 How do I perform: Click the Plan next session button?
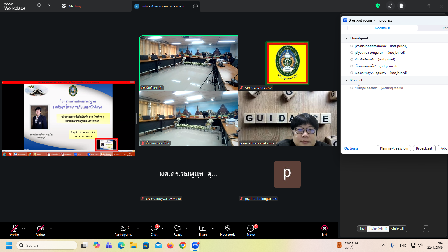[394, 148]
